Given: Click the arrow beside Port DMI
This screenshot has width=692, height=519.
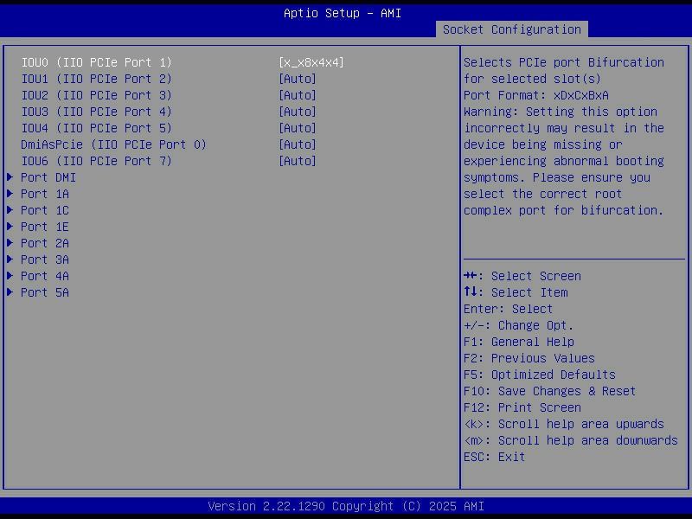Looking at the screenshot, I should point(10,177).
